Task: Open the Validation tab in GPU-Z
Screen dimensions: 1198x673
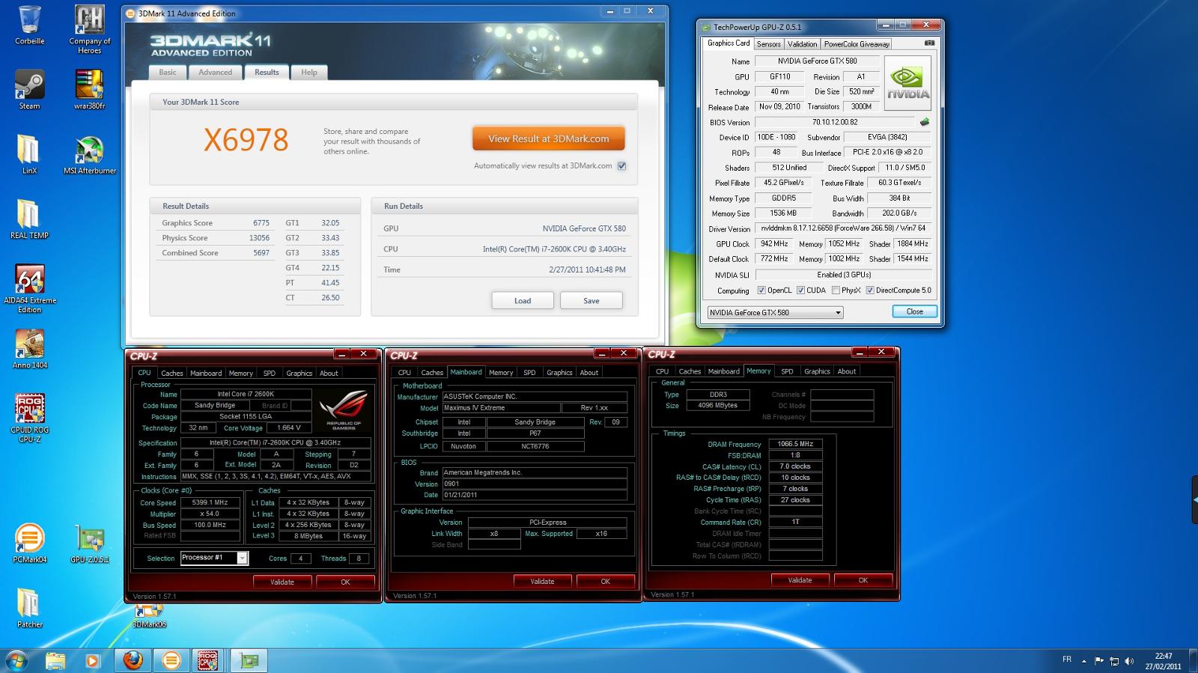Action: pyautogui.click(x=802, y=44)
